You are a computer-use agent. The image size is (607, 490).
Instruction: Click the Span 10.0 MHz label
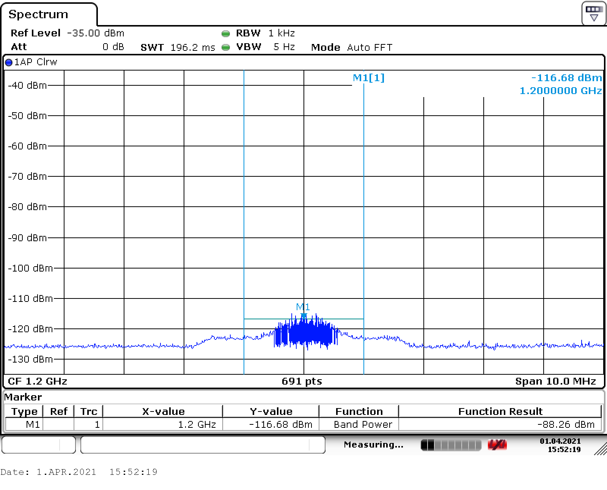pyautogui.click(x=555, y=381)
